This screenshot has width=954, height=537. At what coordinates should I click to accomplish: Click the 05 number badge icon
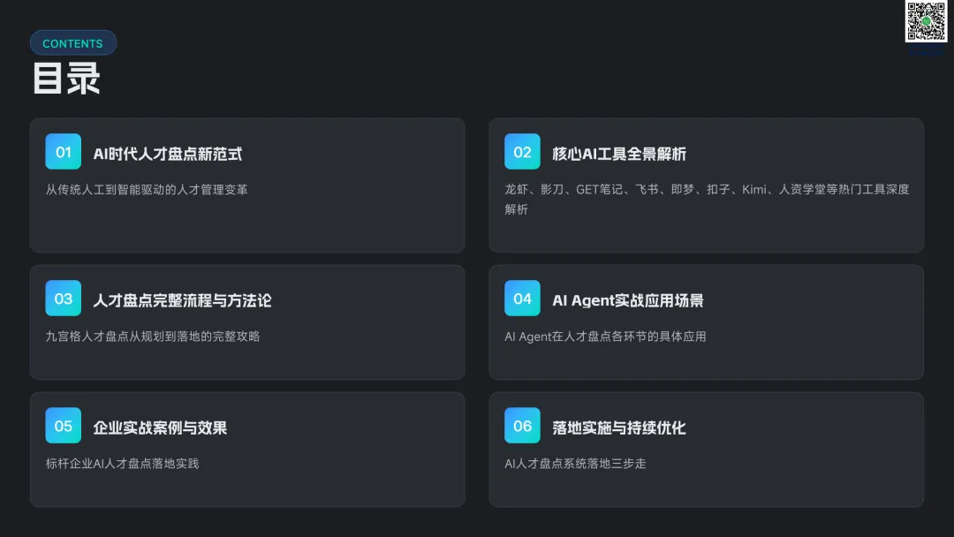point(63,426)
